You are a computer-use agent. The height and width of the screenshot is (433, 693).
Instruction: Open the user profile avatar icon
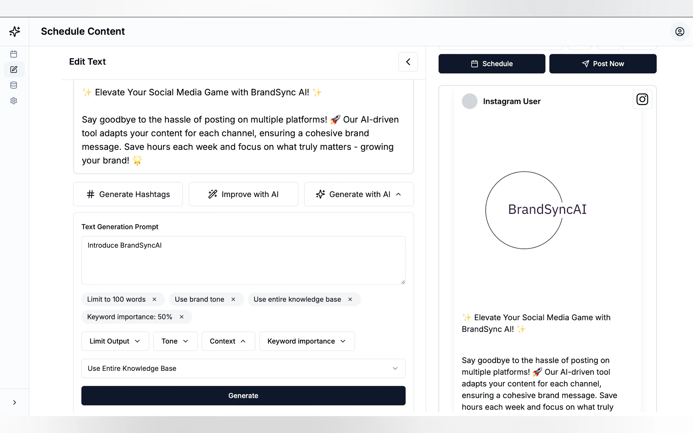[679, 32]
